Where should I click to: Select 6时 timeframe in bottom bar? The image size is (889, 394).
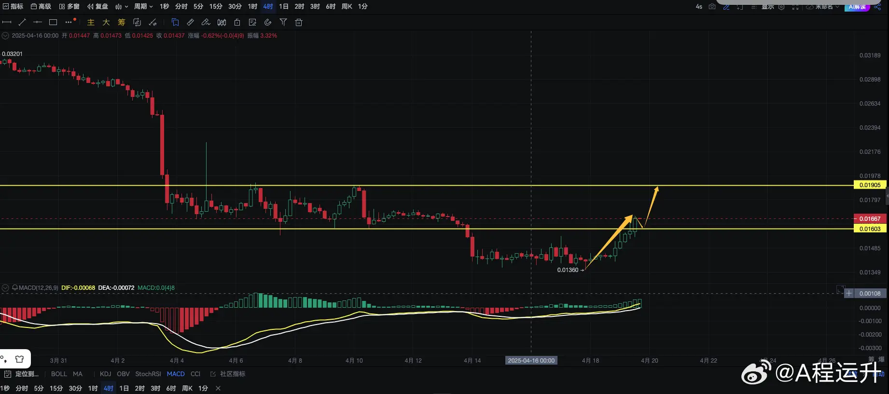[x=171, y=388]
